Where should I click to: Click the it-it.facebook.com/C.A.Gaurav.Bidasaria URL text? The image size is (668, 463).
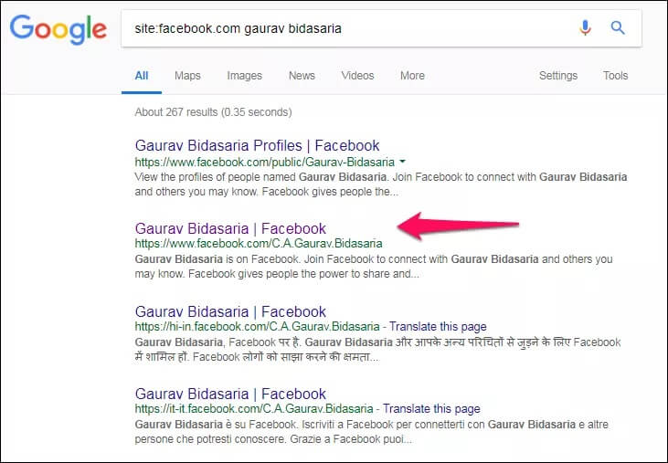click(x=254, y=409)
